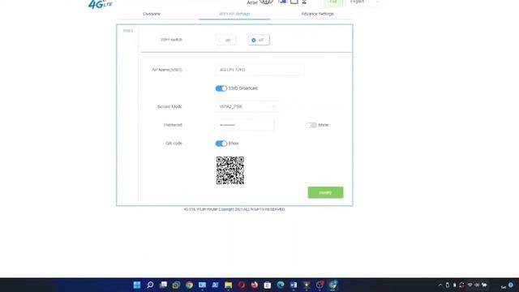Toggle the SSID Broadcast switch
Screen dimensions: 519x292
[221, 88]
